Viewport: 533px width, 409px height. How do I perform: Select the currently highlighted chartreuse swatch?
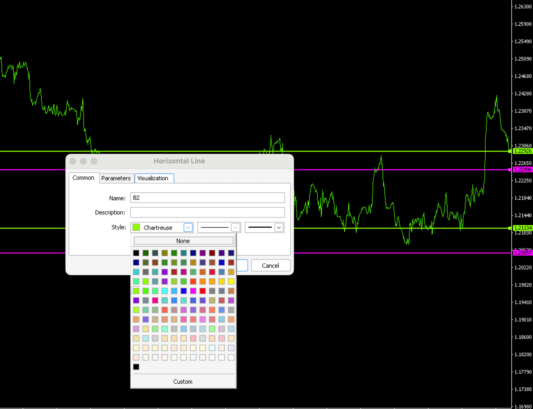point(136,291)
